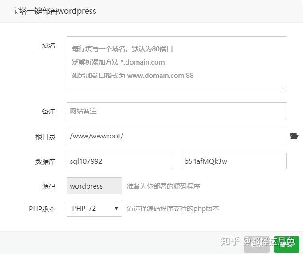Click the 域名 label
303x254 pixels.
coord(49,46)
